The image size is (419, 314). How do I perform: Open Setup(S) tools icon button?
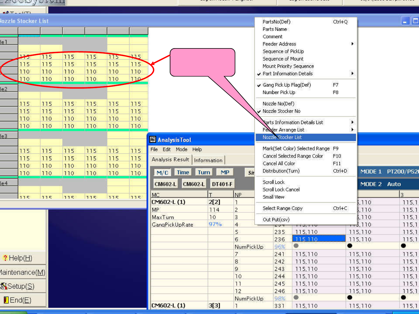coord(4,286)
